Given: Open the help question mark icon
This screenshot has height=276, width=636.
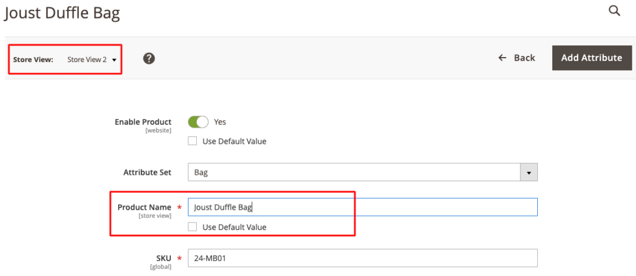Looking at the screenshot, I should point(149,58).
